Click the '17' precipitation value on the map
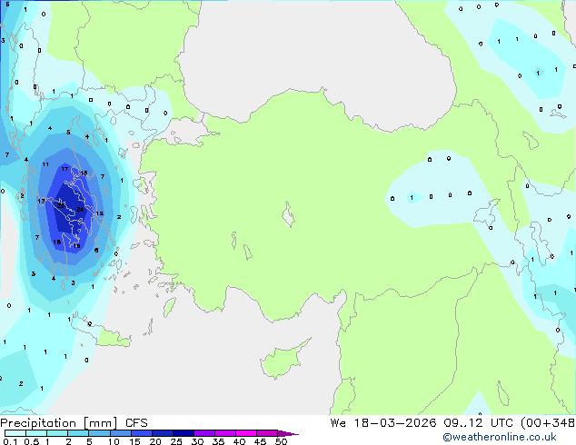This screenshot has height=445, width=576. click(x=65, y=169)
